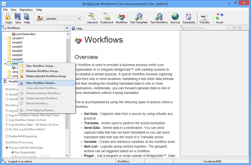Open the Repository menu
Image resolution: width=251 pixels, height=165 pixels.
[x=26, y=9]
